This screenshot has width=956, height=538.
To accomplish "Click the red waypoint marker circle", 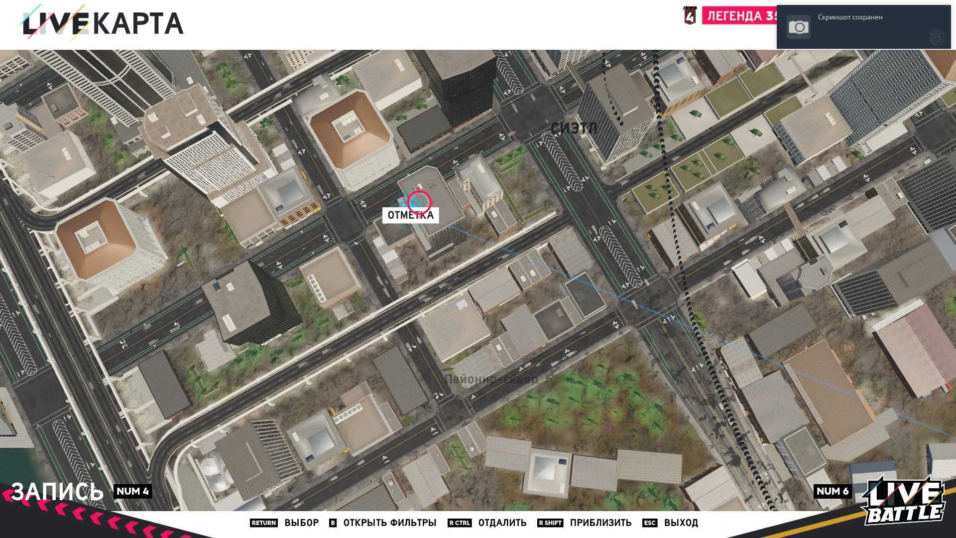I will point(419,202).
